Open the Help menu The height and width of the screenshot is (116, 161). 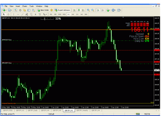pos(46,6)
